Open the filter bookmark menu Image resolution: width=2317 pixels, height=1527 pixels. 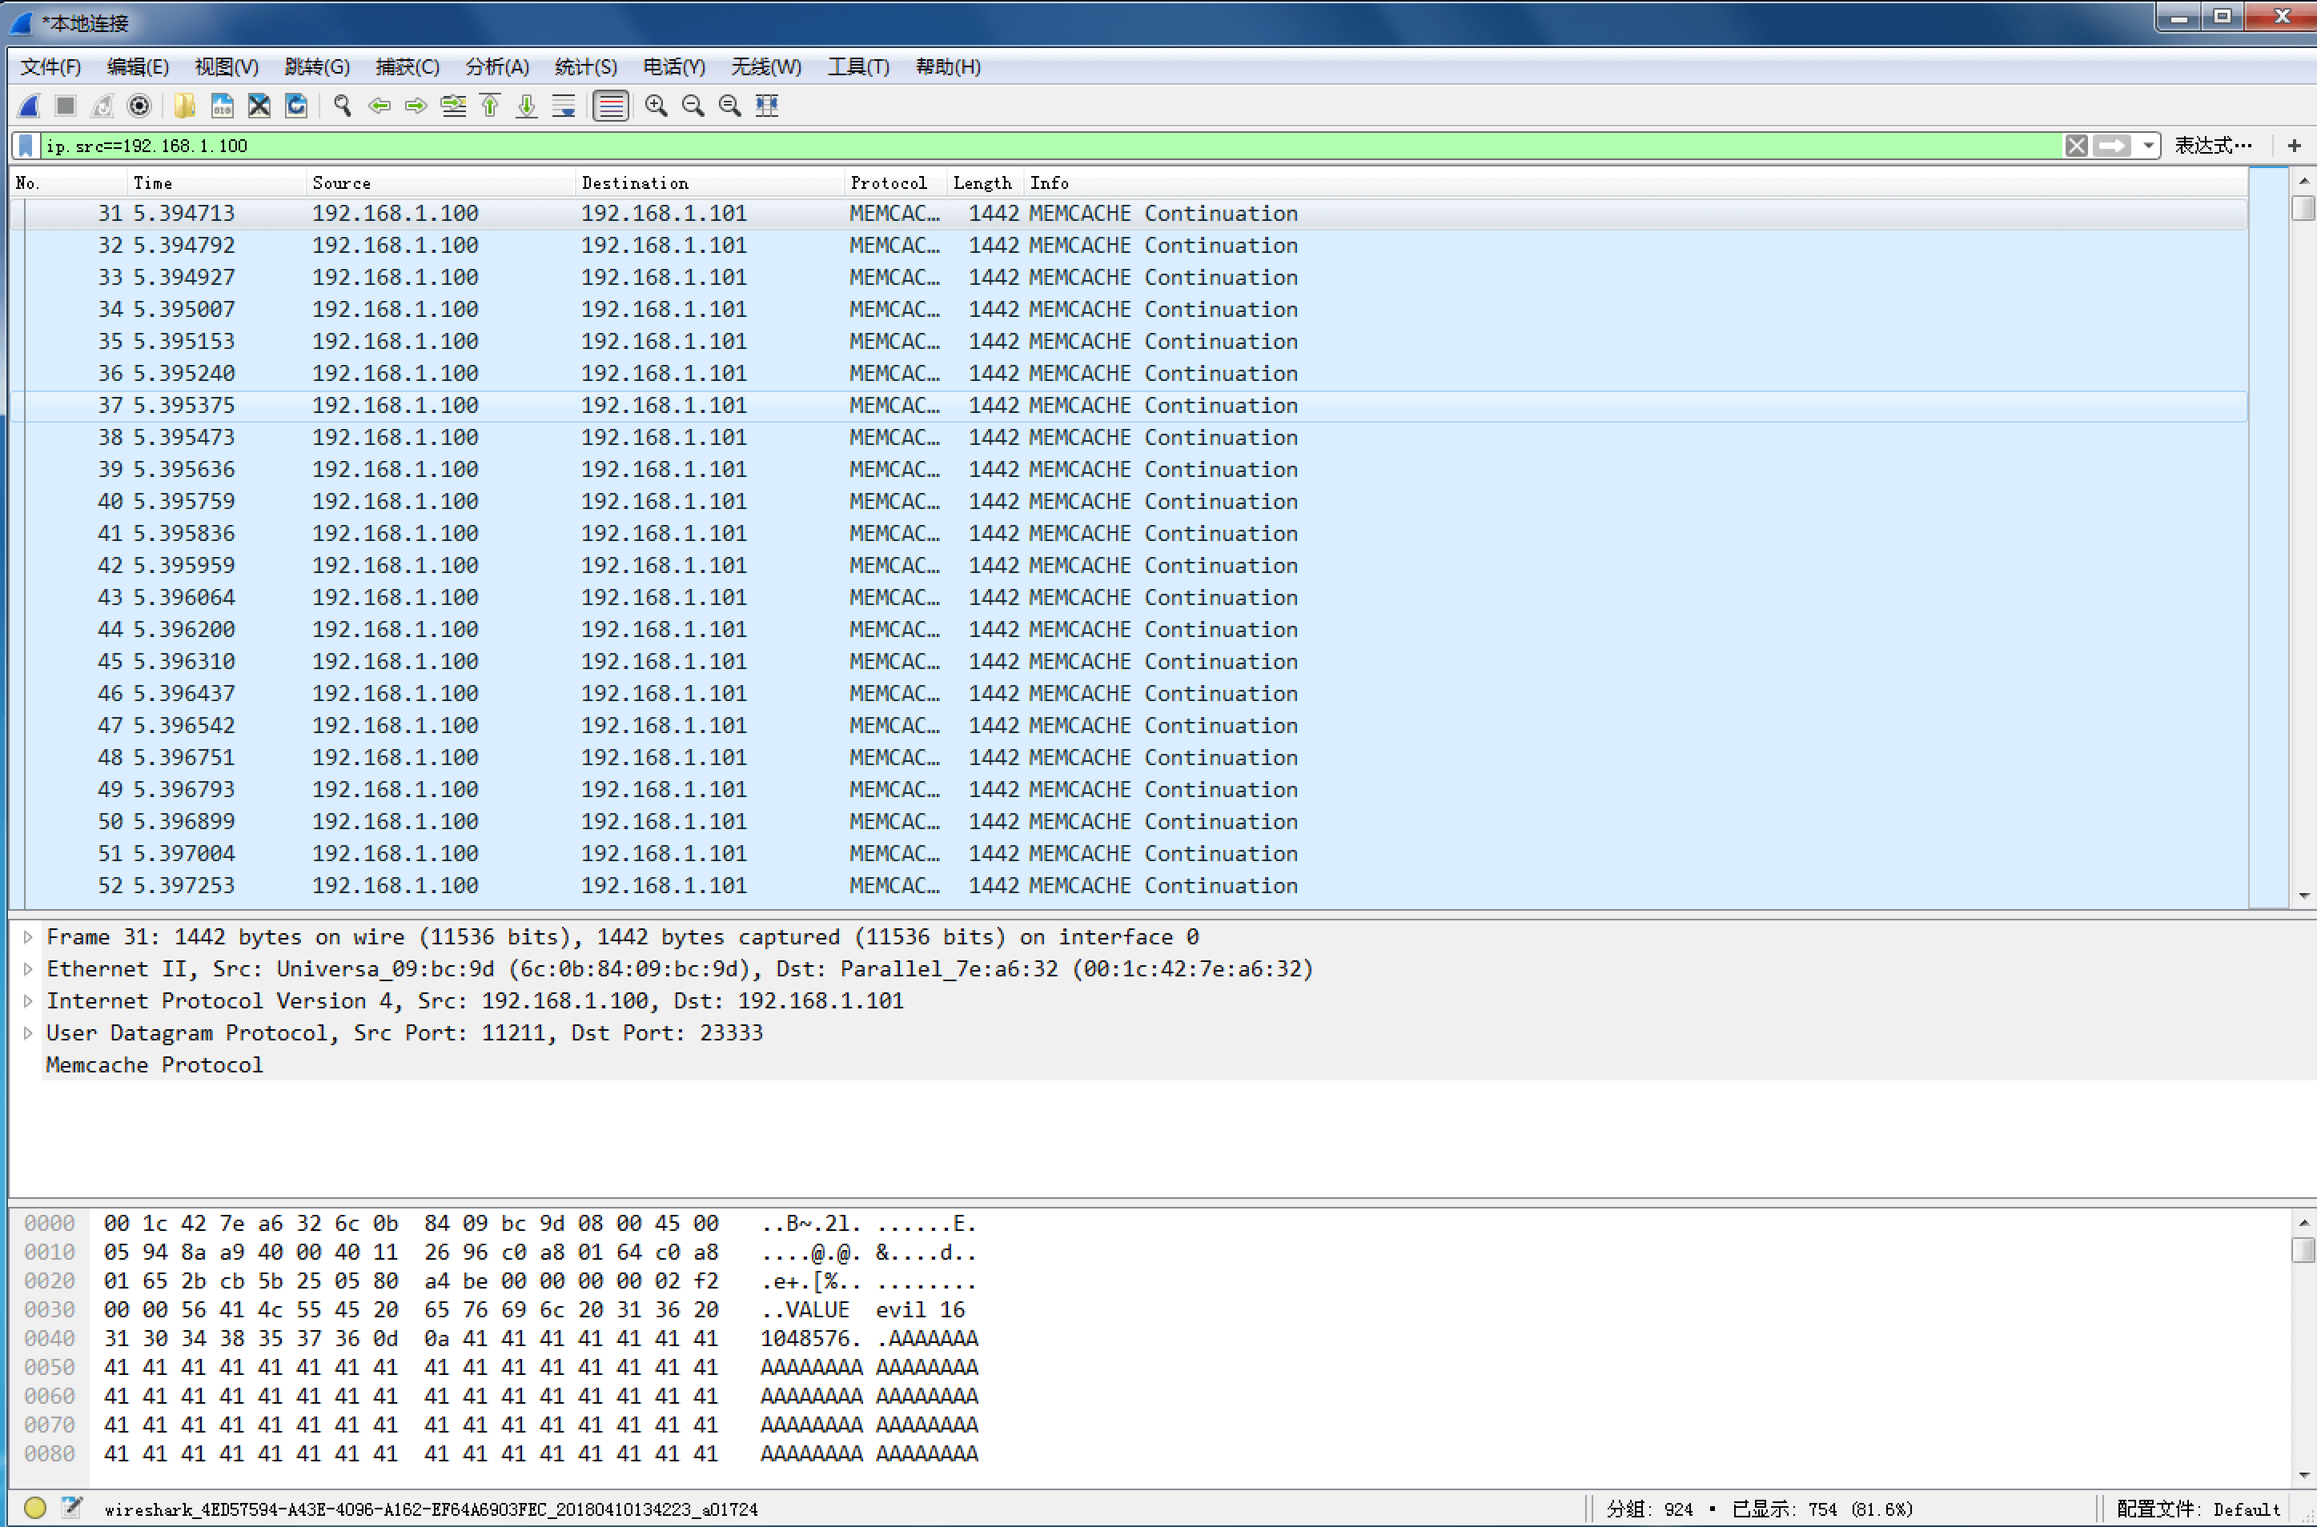[x=26, y=146]
